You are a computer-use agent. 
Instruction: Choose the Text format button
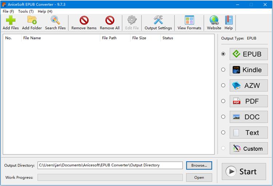[x=249, y=133]
